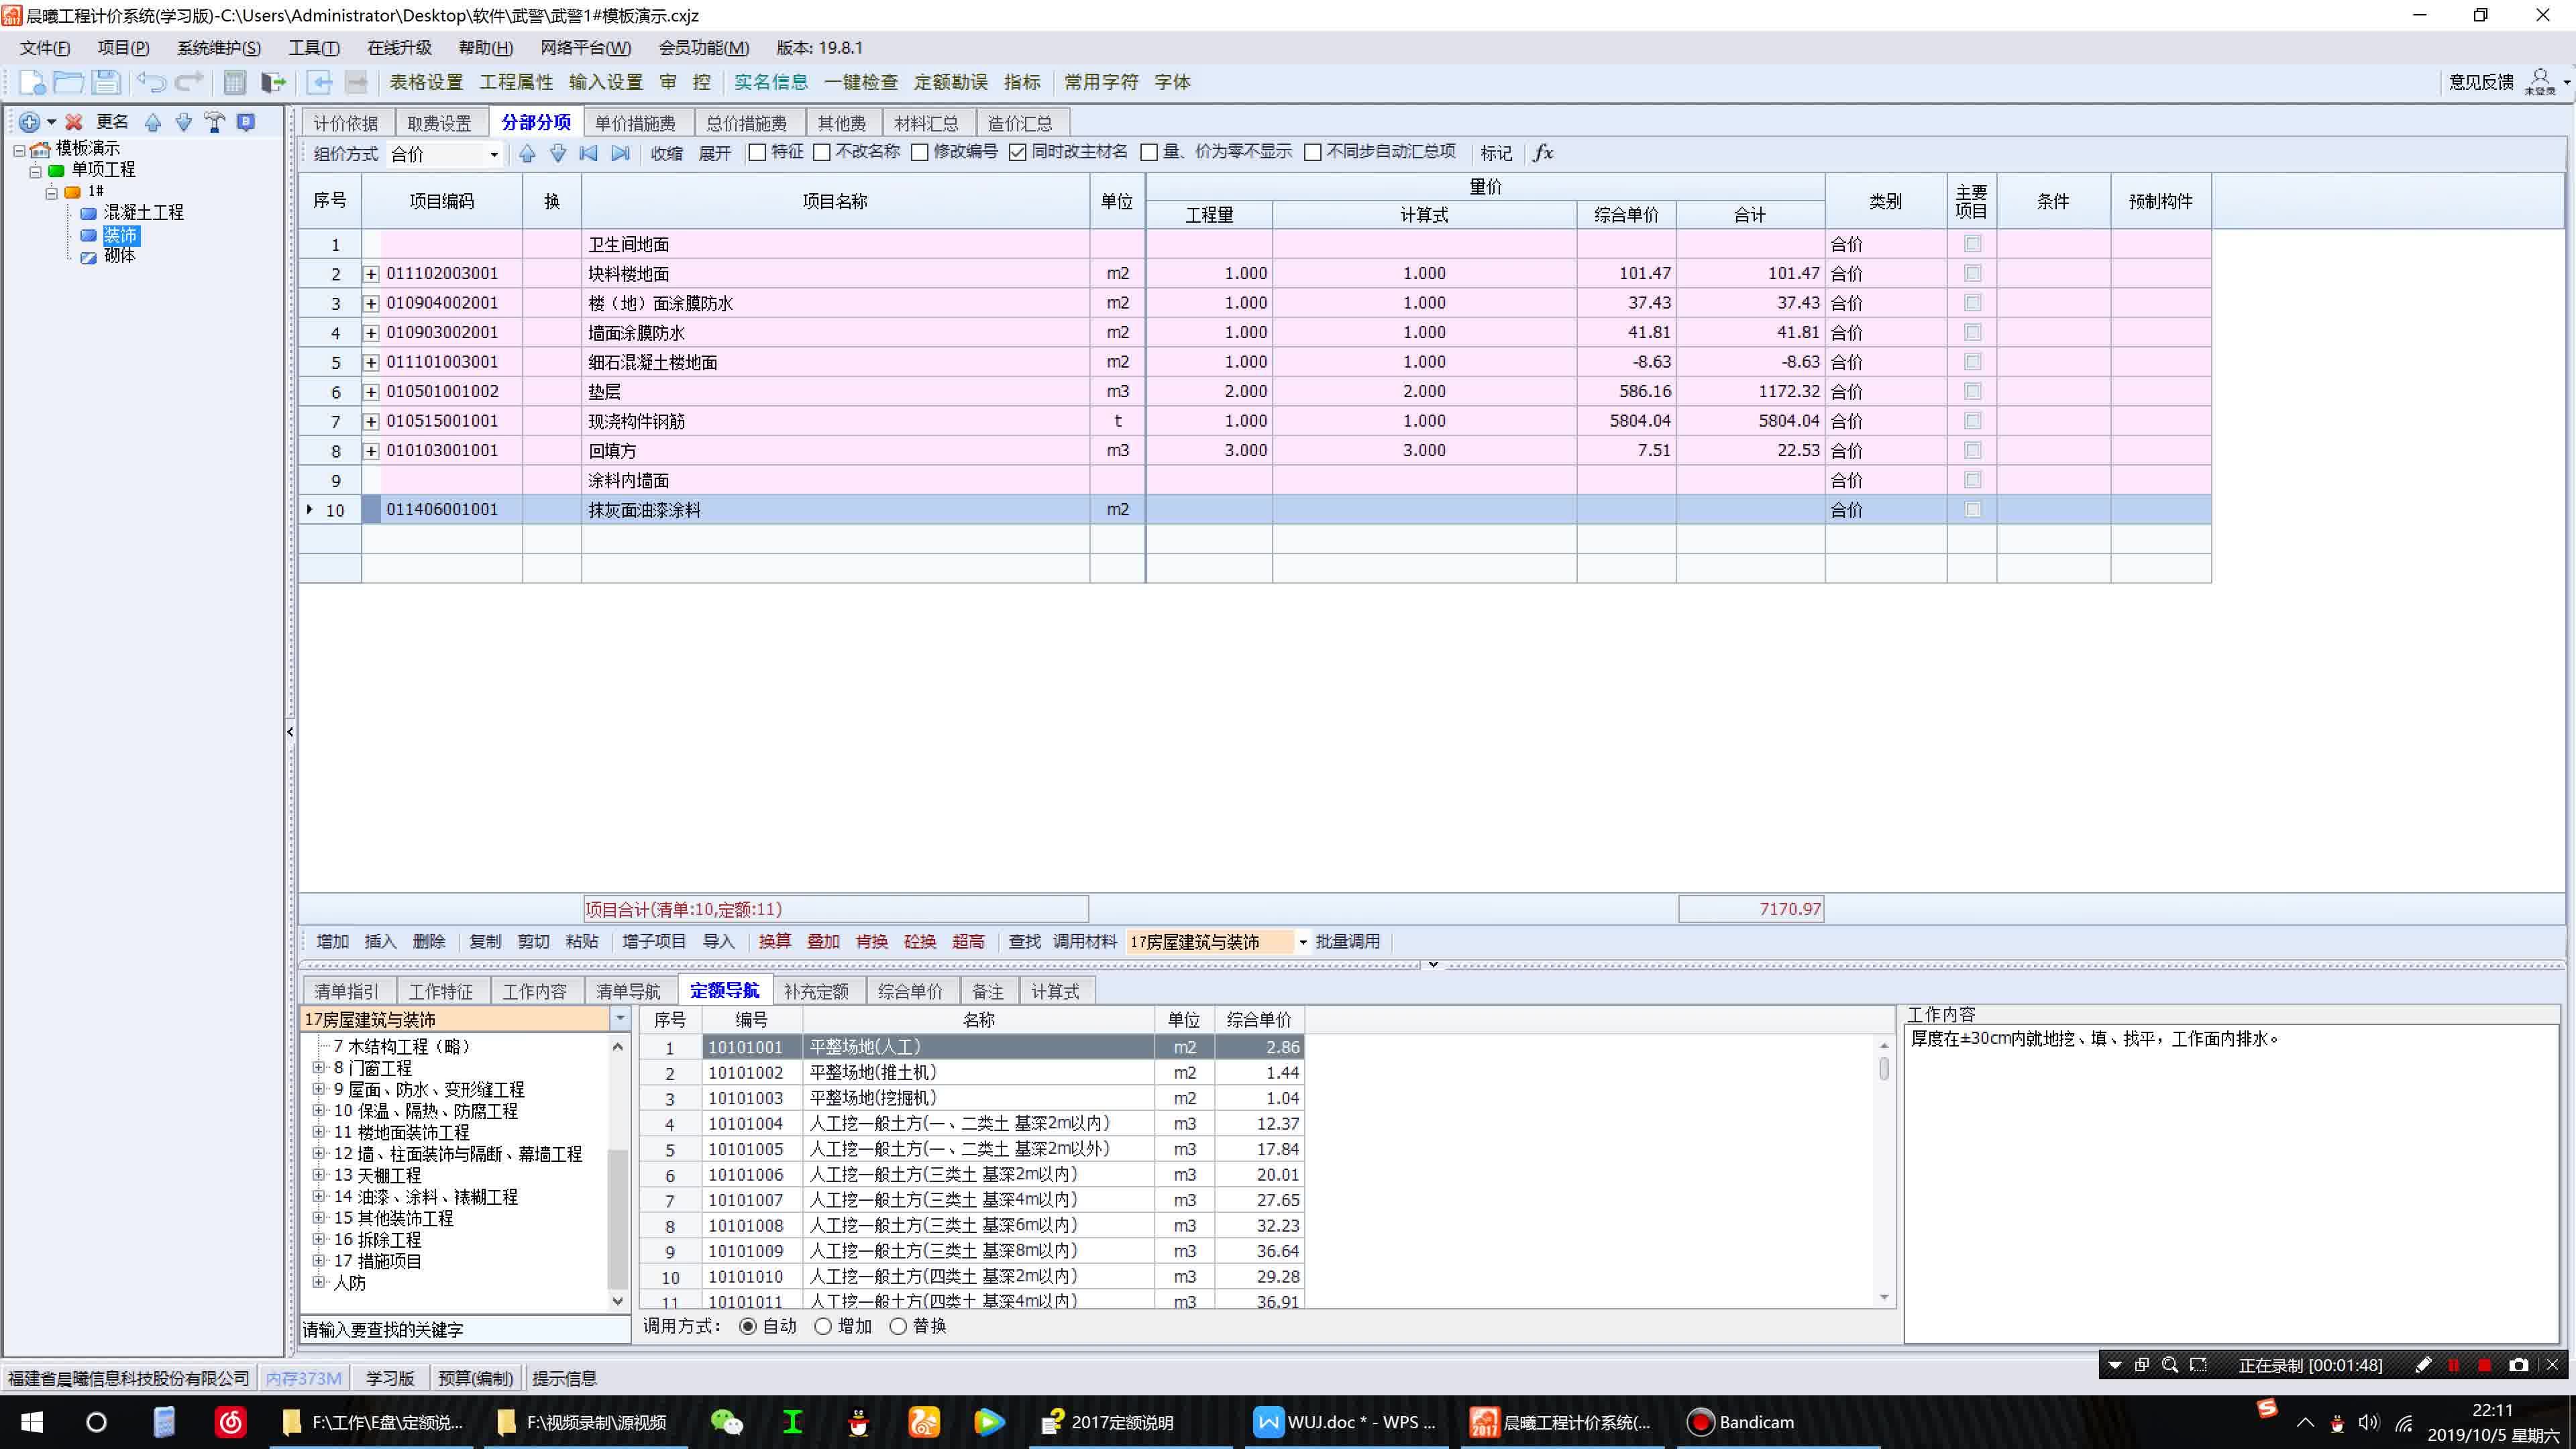This screenshot has width=2576, height=1449.
Task: Click the redo arrow icon
Action: [189, 82]
